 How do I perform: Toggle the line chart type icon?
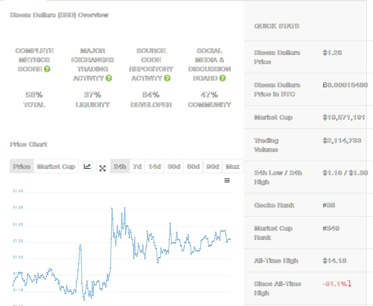87,167
